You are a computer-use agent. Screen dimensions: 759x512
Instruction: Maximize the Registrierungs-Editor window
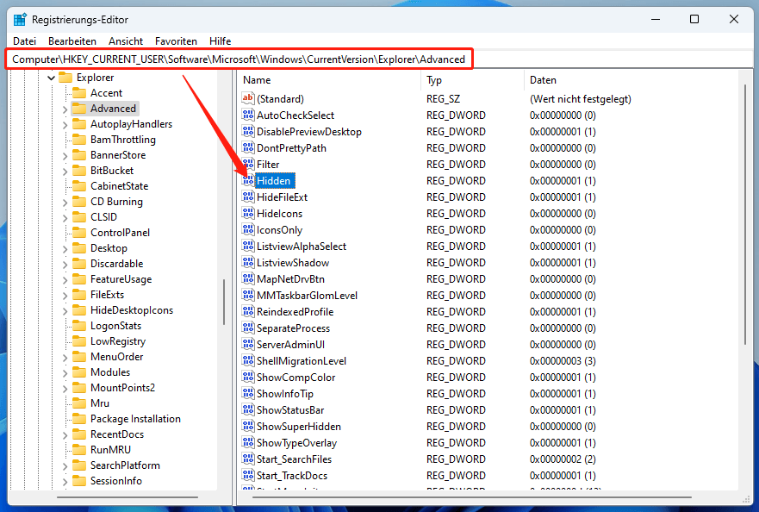pos(694,19)
